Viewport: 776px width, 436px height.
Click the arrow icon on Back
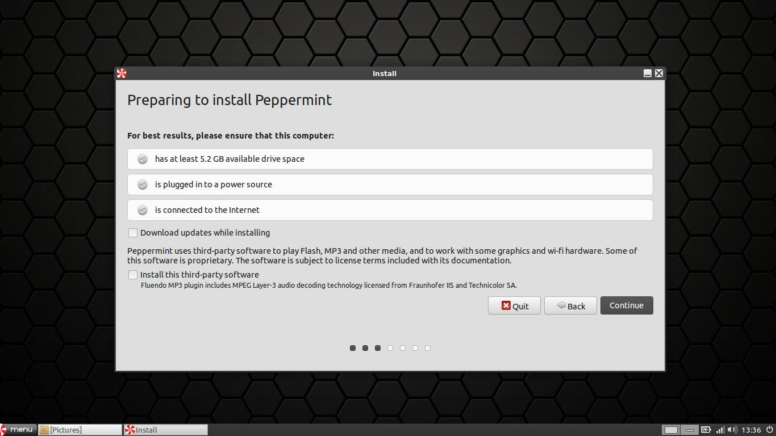point(561,305)
